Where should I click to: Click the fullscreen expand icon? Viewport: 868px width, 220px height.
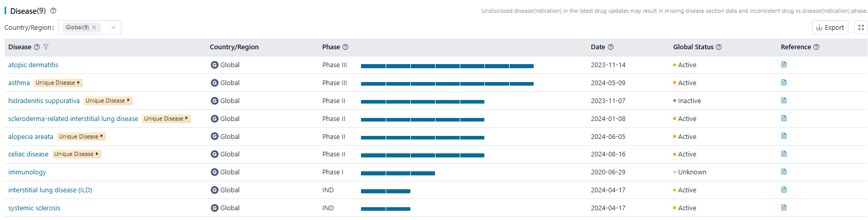click(861, 28)
